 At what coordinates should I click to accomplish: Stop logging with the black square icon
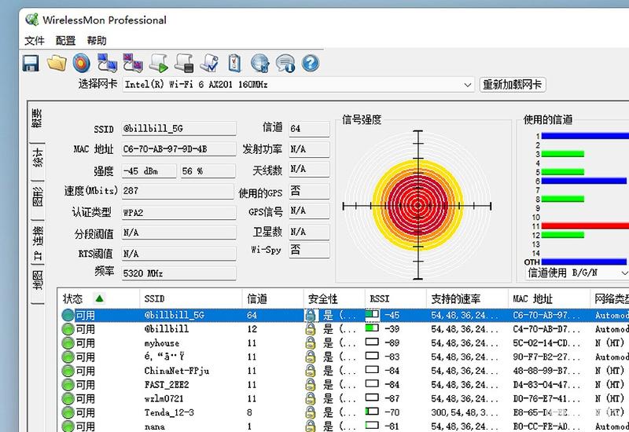coord(184,63)
